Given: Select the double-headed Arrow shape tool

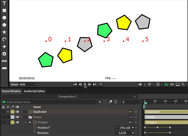Looking at the screenshot, I should coord(4,61).
